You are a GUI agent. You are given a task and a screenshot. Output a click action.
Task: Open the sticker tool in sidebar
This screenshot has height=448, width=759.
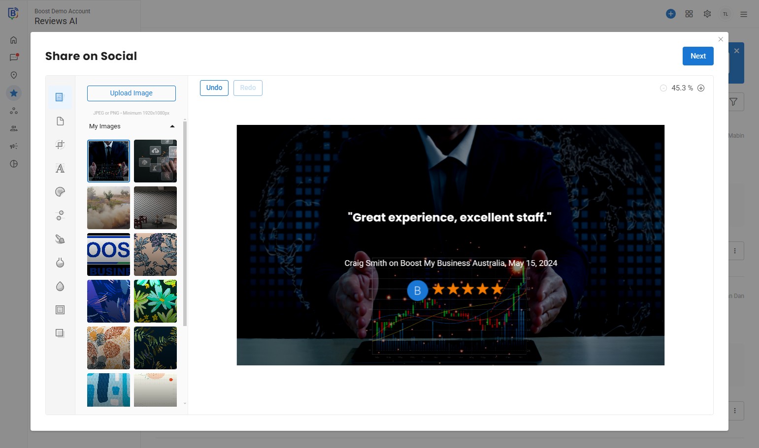pyautogui.click(x=60, y=192)
